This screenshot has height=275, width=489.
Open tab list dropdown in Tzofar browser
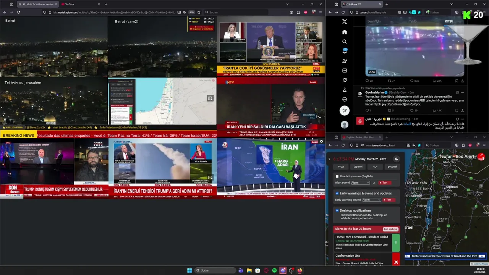pyautogui.click(x=451, y=137)
